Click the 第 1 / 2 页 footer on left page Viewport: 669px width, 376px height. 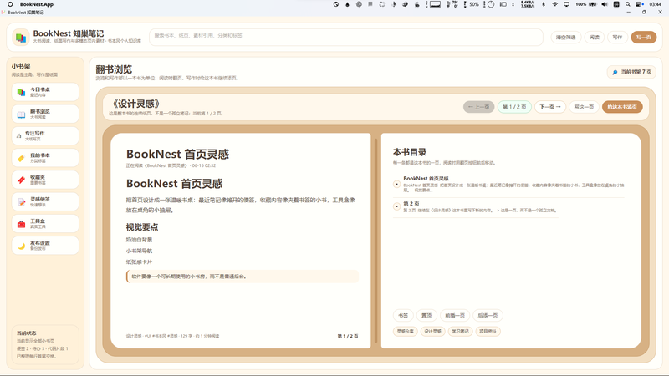(x=348, y=337)
